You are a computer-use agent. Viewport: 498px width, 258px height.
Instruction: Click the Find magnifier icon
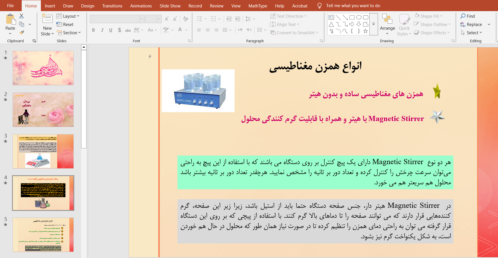click(463, 16)
